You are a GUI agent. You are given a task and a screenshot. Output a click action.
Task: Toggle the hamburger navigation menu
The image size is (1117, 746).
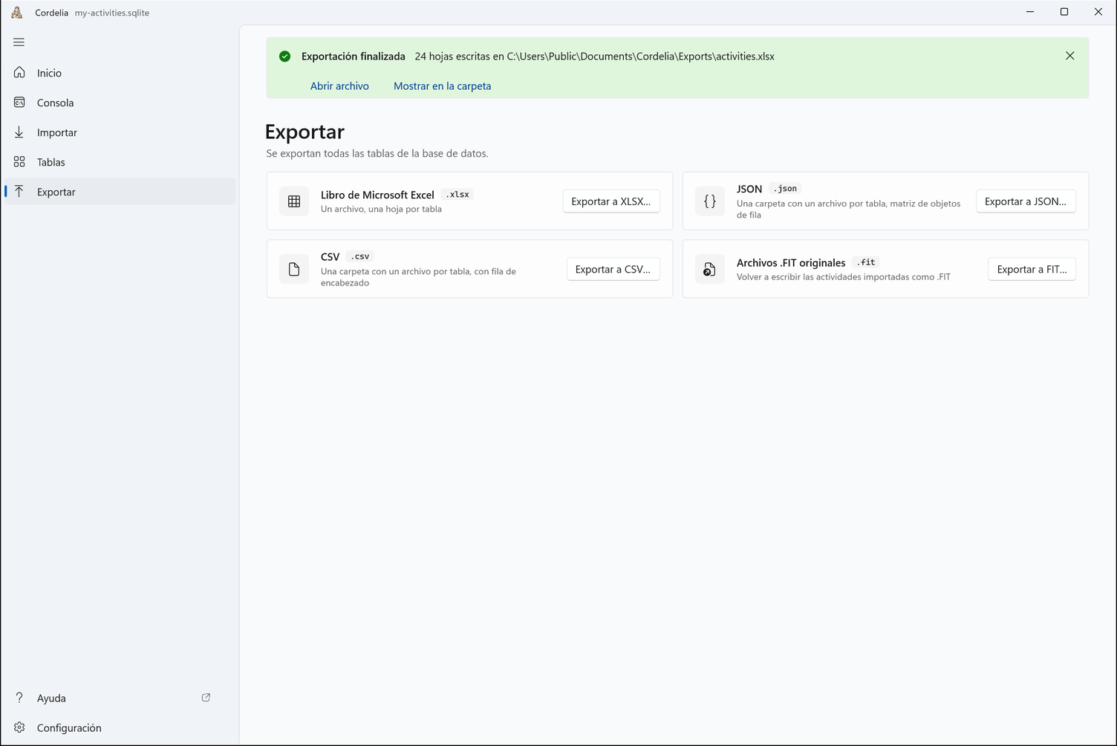(x=19, y=42)
